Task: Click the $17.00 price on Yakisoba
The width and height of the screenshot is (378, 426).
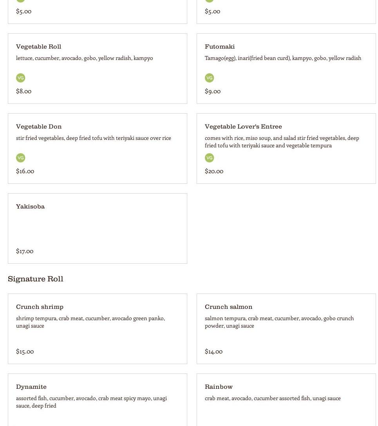Action: (25, 251)
